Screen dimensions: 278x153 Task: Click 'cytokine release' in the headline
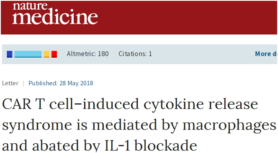[x=201, y=105]
